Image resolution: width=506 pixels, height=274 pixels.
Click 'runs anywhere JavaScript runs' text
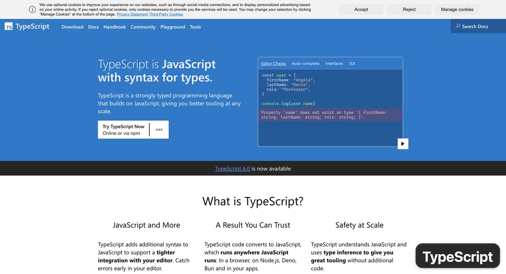(x=246, y=256)
